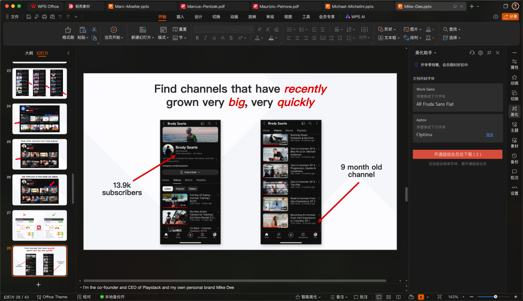Viewport: 523px width, 301px height.
Task: Click the font color A icon
Action: coord(257,38)
